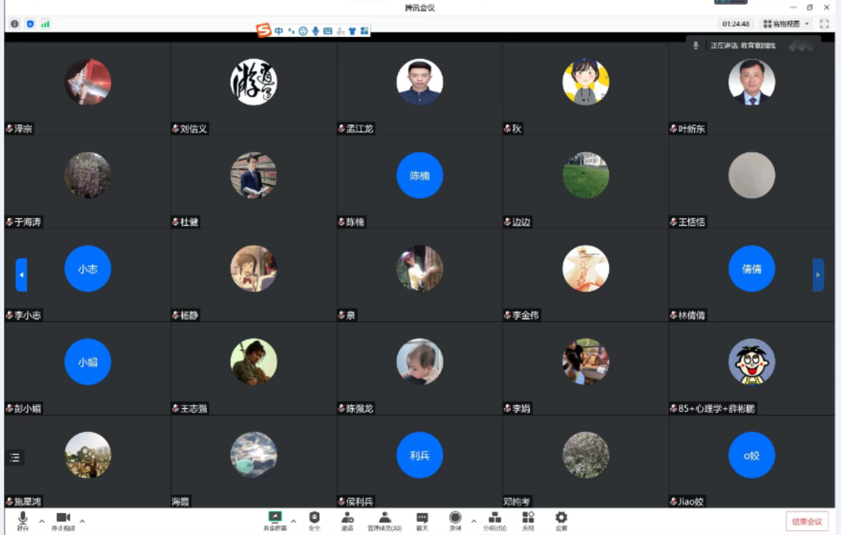The image size is (841, 535).
Task: Click the Invite participants icon
Action: coord(347,519)
